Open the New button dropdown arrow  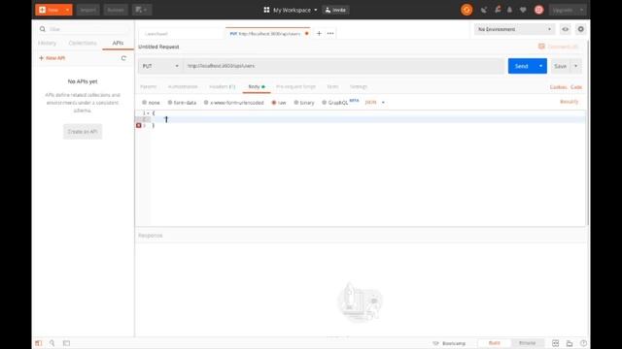pyautogui.click(x=67, y=10)
